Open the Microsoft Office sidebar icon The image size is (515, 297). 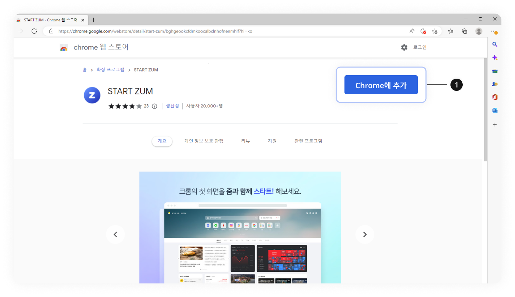pyautogui.click(x=495, y=97)
